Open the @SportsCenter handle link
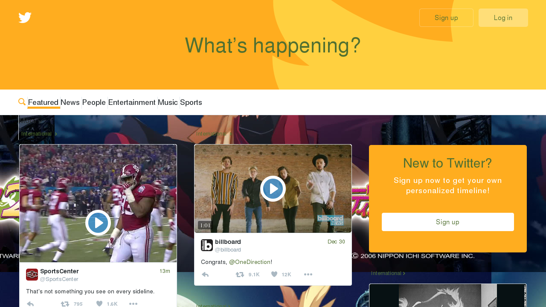This screenshot has width=546, height=307. (59, 279)
